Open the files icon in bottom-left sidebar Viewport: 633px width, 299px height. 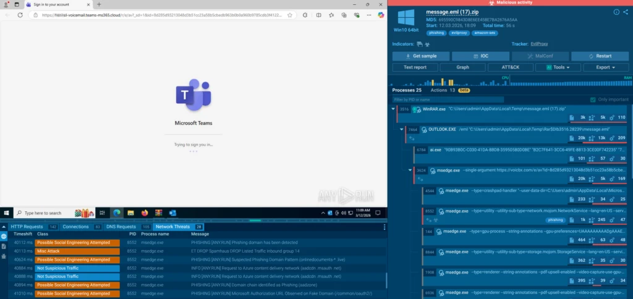[x=4, y=246]
